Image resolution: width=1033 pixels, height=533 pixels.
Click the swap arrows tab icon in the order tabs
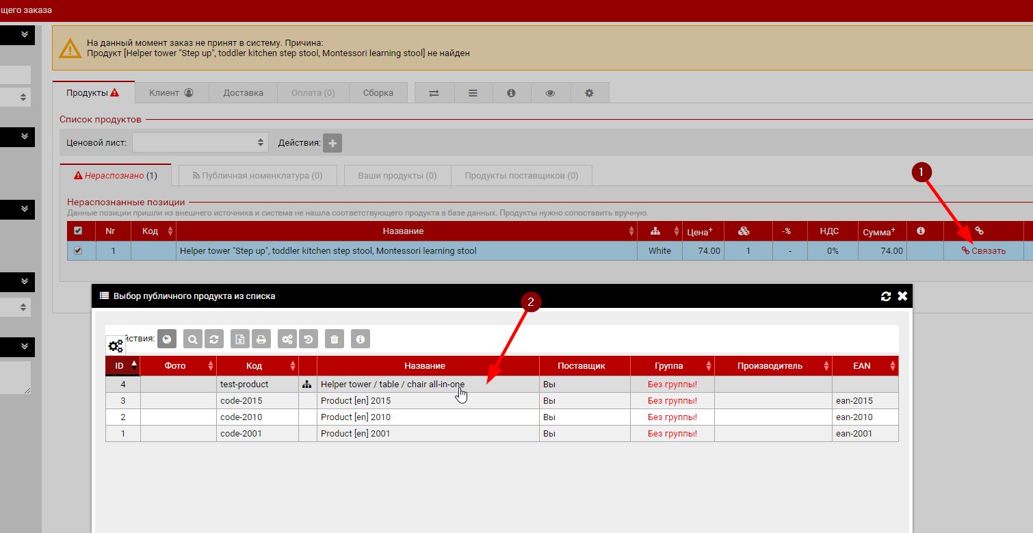(434, 93)
